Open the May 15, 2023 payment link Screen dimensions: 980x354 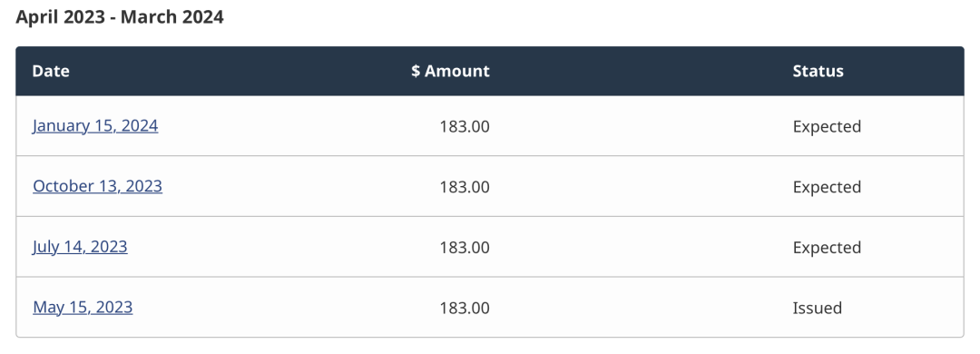pos(83,307)
